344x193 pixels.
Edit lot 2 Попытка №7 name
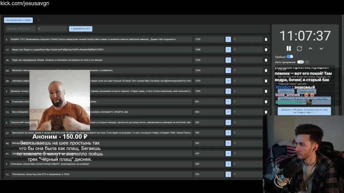coord(101,122)
